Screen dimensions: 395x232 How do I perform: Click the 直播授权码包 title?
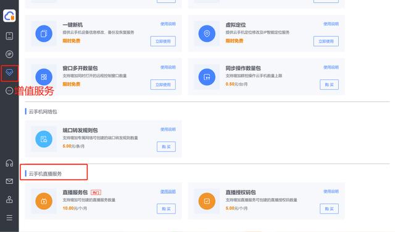[x=241, y=192]
